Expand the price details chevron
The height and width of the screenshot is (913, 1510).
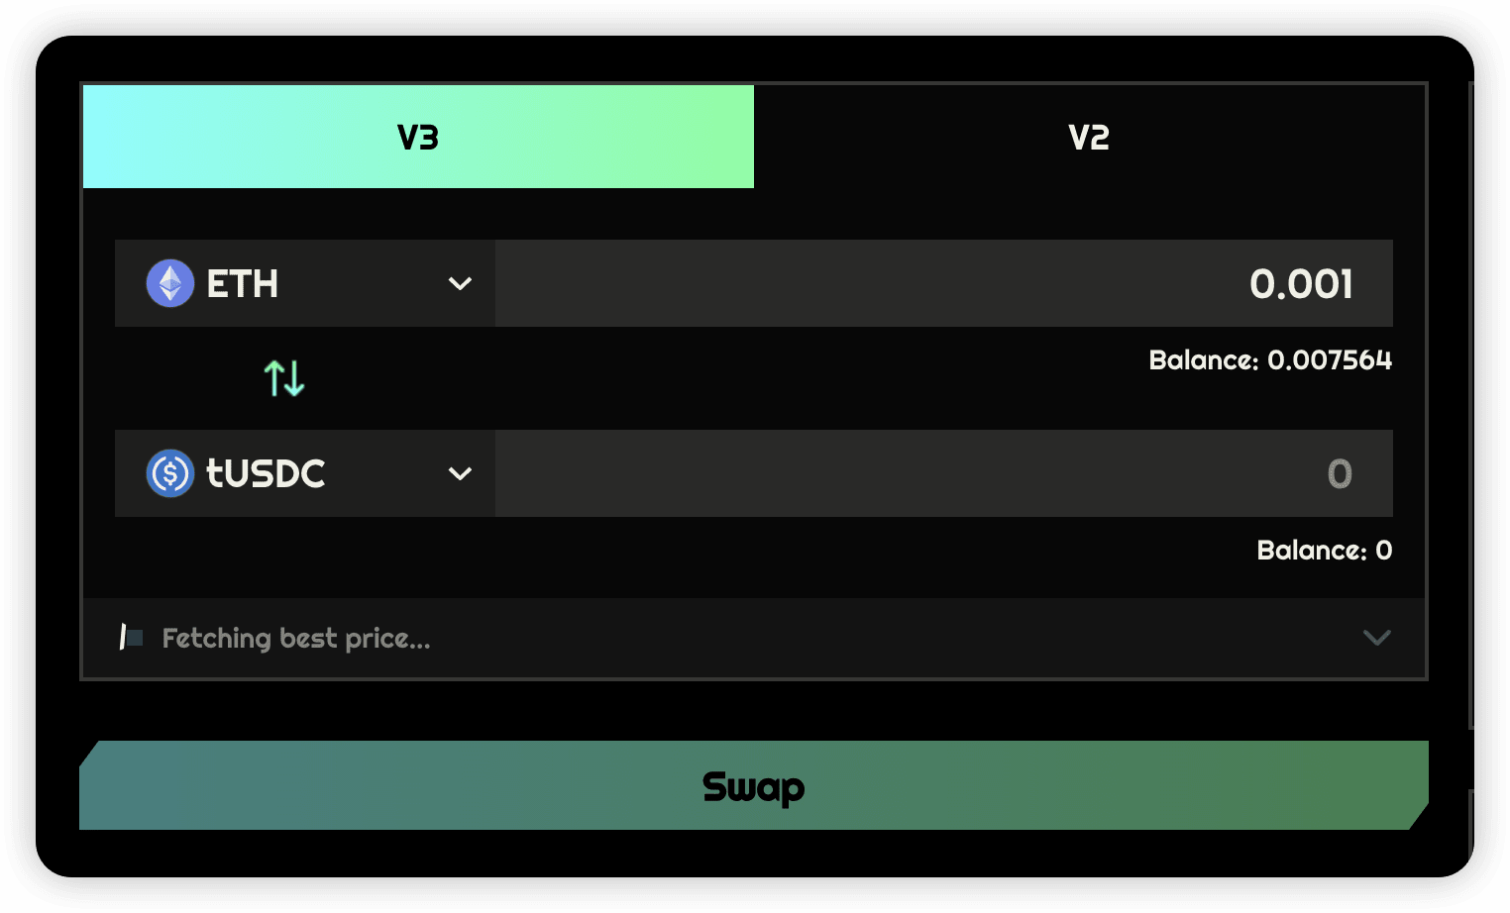click(x=1376, y=638)
